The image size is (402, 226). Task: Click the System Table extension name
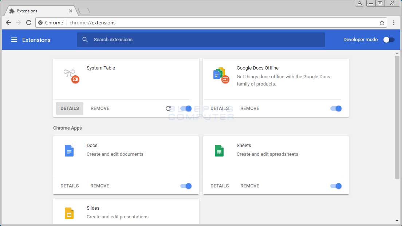[101, 68]
